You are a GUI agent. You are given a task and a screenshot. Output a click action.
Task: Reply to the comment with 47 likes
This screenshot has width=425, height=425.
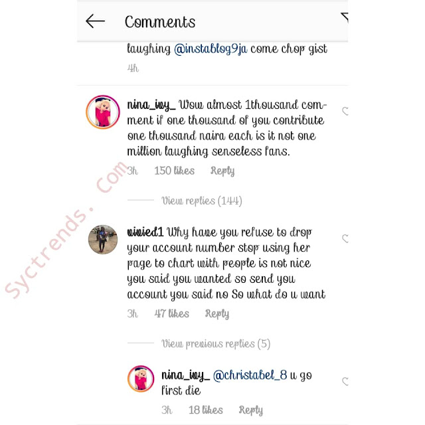pyautogui.click(x=217, y=314)
